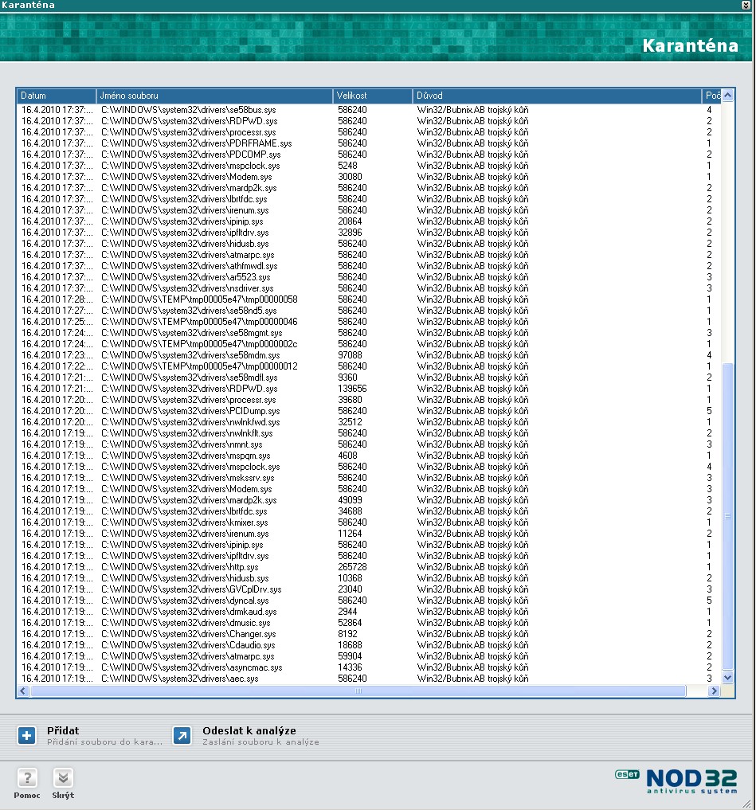
Task: Open help with the Pomoc question mark icon
Action: point(26,779)
